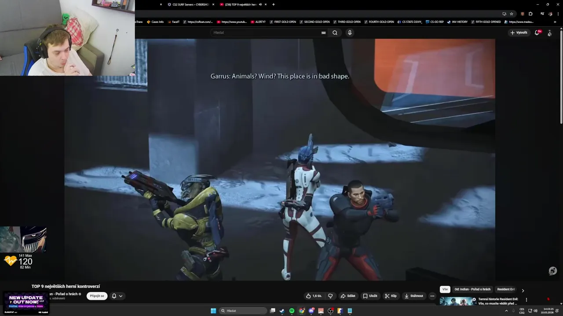Dislike the video with thumbs down
Image resolution: width=563 pixels, height=316 pixels.
tap(330, 296)
